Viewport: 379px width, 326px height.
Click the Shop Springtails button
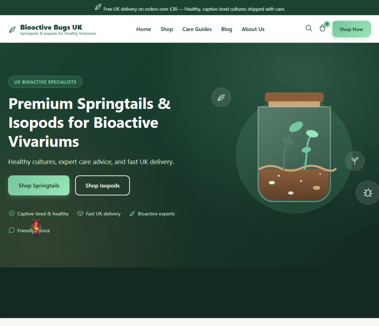coord(39,185)
